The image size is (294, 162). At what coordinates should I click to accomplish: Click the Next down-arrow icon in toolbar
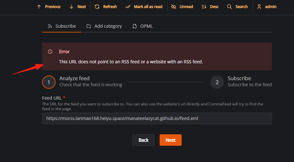pos(72,7)
